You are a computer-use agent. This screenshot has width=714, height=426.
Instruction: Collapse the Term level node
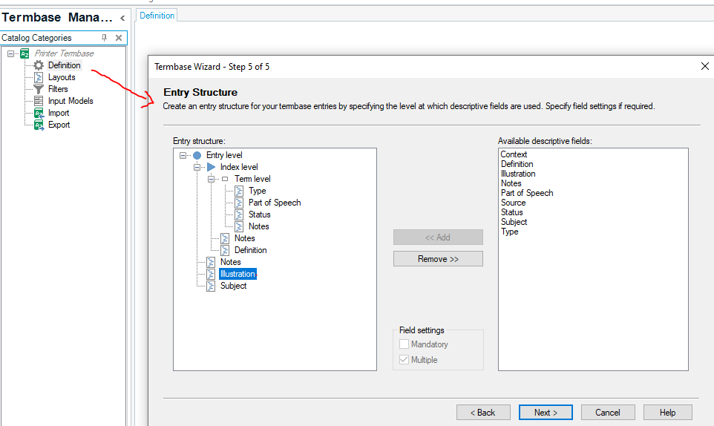pos(211,180)
